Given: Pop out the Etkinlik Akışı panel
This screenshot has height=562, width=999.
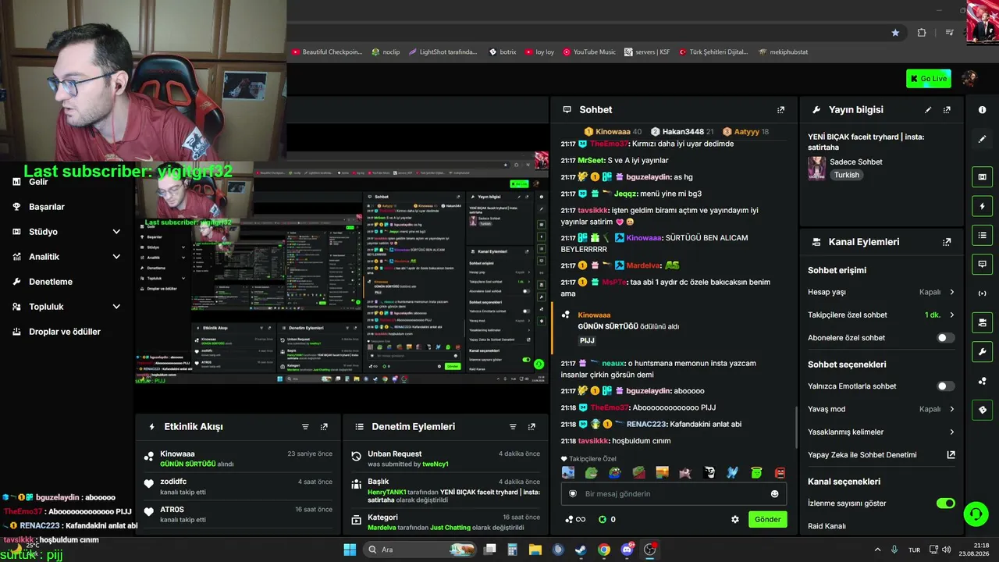Looking at the screenshot, I should tap(324, 427).
